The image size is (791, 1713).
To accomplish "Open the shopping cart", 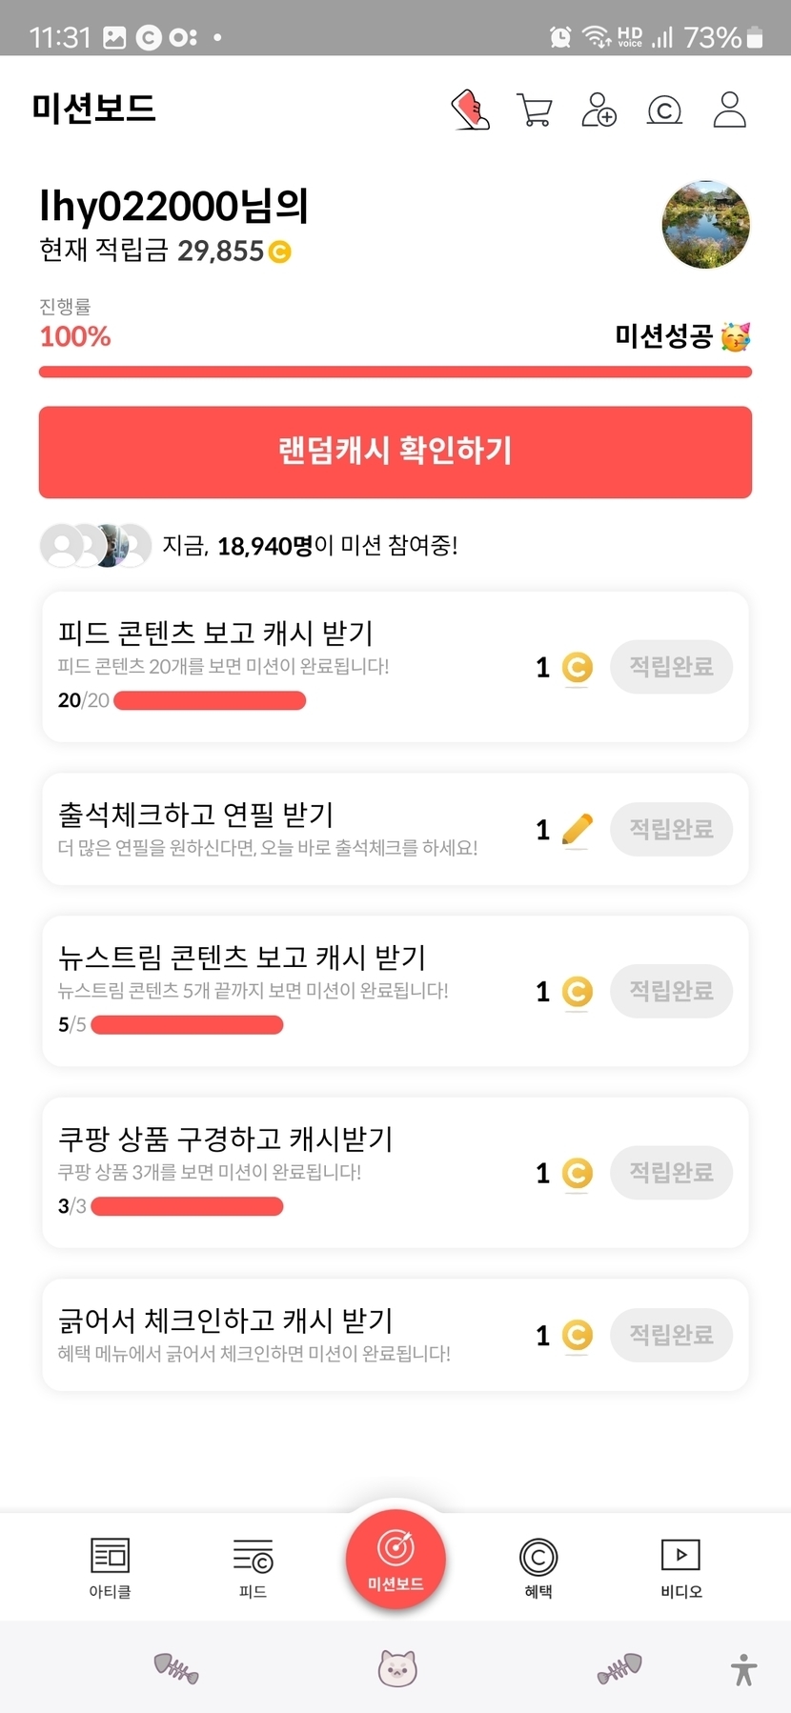I will click(535, 110).
